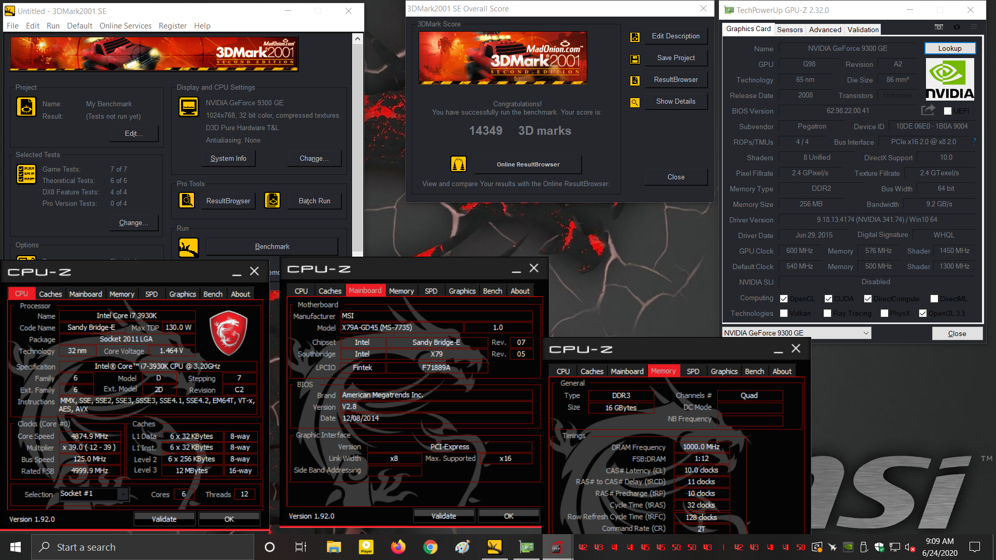Click the Start a search taskbar field

(143, 547)
